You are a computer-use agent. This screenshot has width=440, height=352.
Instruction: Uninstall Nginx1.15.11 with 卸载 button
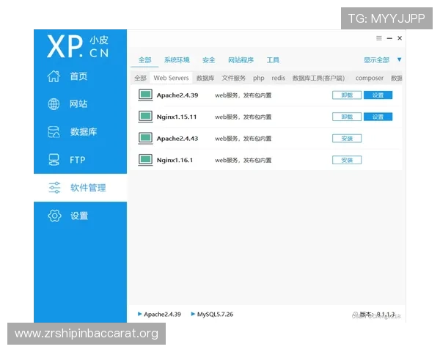[x=347, y=117]
